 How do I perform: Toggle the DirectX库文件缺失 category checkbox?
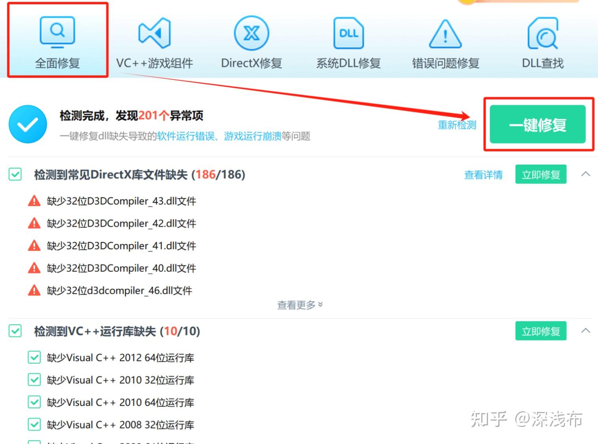point(15,175)
